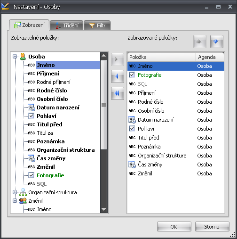
Task: Click the single left arrow remove button
Action: (118, 76)
